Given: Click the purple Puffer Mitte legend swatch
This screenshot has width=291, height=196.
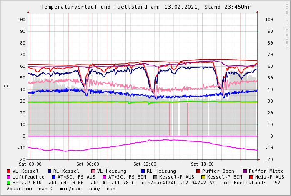Looking at the screenshot, I should click(x=245, y=171).
